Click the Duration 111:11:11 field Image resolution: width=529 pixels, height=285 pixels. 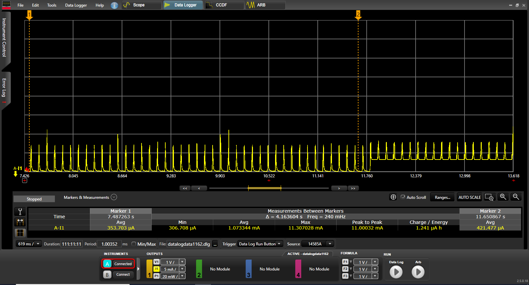click(x=71, y=244)
